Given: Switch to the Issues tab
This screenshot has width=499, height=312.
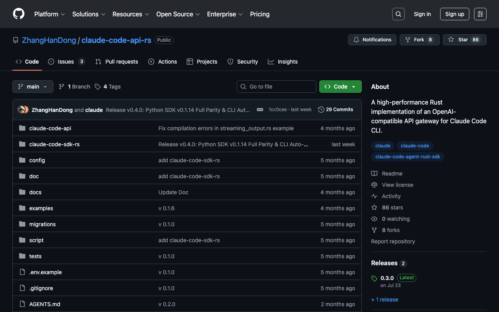Looking at the screenshot, I should [66, 62].
